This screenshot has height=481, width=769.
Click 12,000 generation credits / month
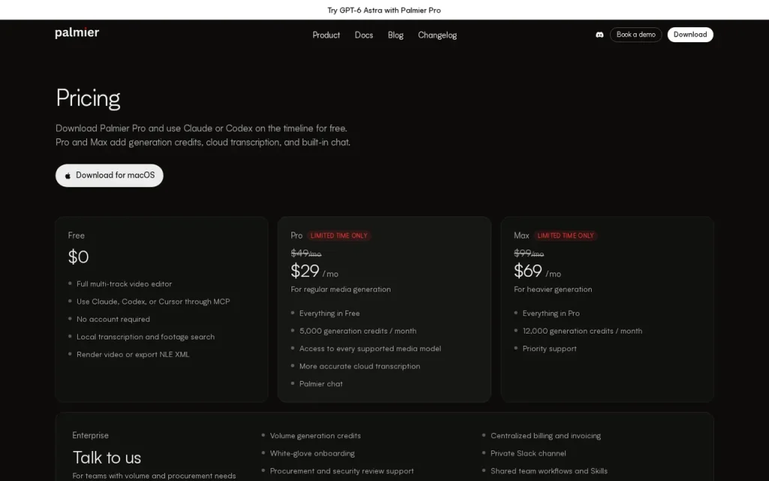[582, 331]
